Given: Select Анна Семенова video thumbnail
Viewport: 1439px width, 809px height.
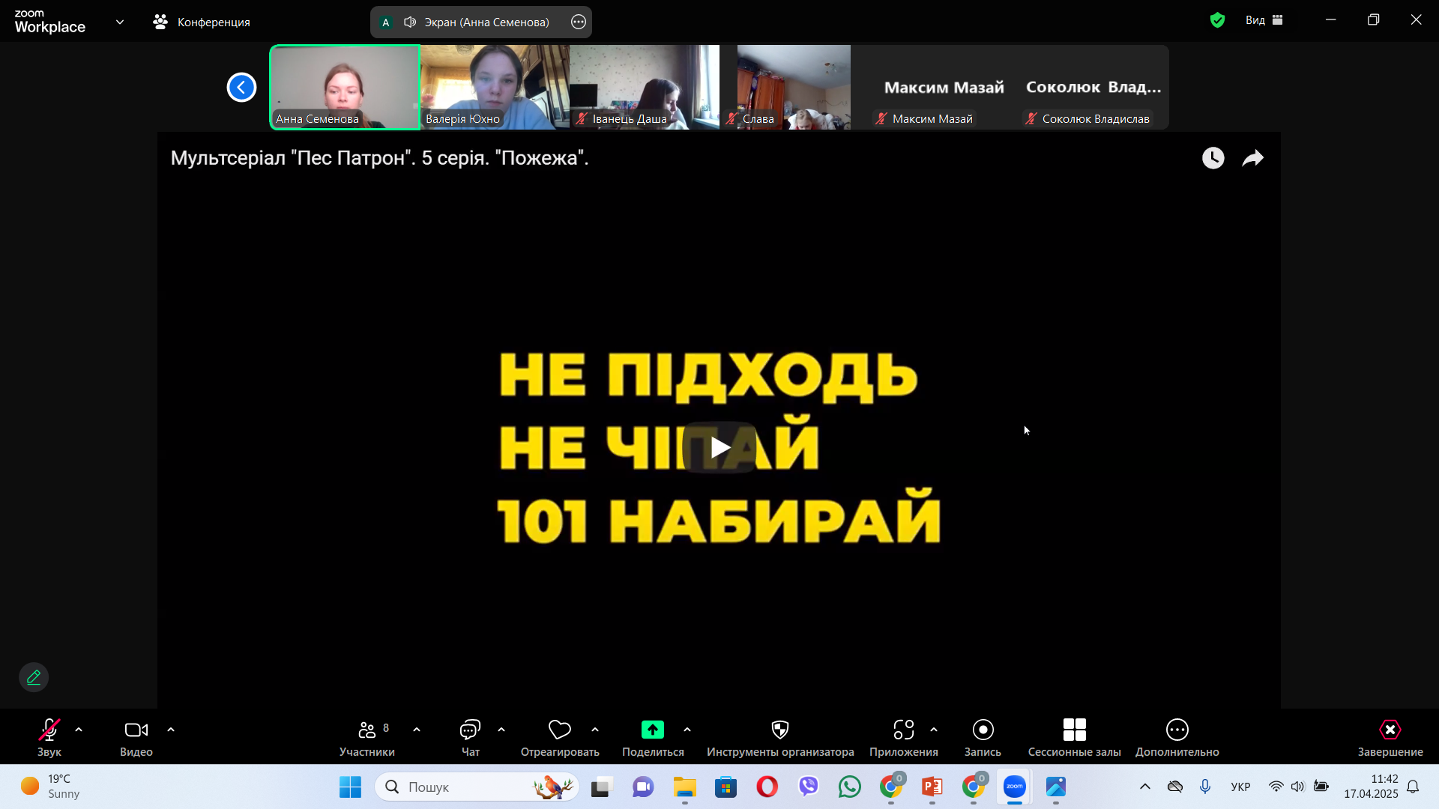Looking at the screenshot, I should (345, 87).
